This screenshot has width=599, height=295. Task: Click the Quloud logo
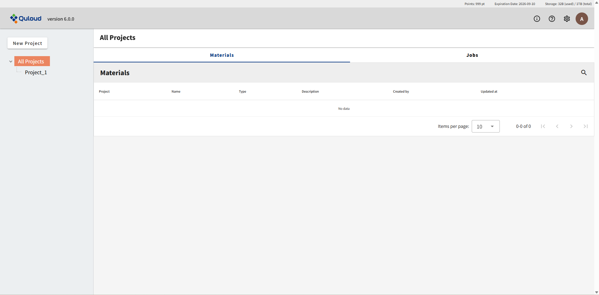coord(26,19)
